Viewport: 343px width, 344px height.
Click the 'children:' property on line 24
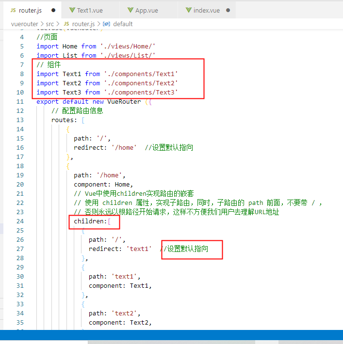click(x=90, y=221)
